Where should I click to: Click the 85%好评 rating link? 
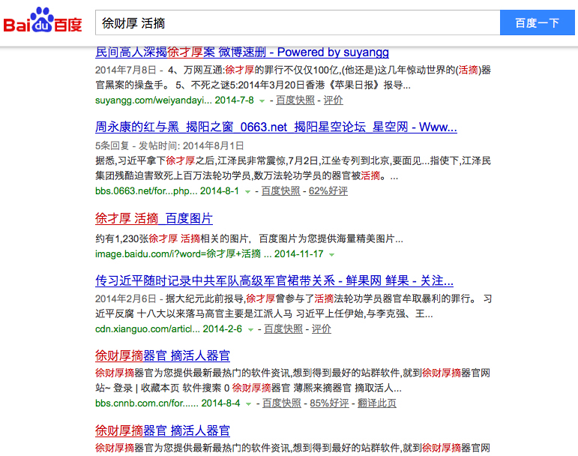[329, 403]
